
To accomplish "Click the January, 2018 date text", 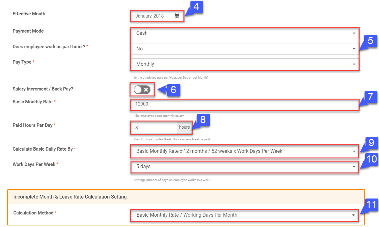I will (150, 16).
